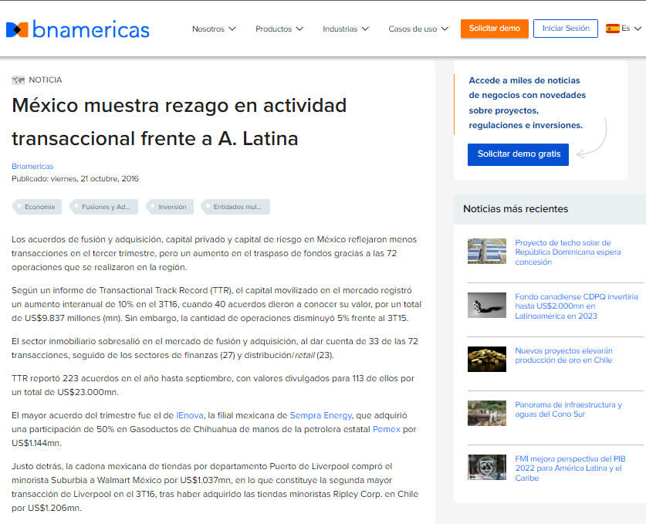This screenshot has height=524, width=646.
Task: Open the Casos de uso menu
Action: (418, 29)
